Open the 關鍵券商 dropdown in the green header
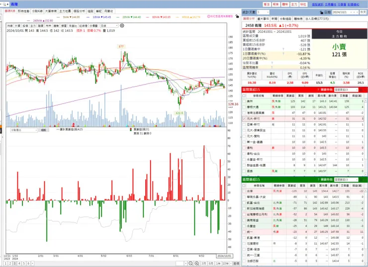Screen dimensions: 368x267 [x=347, y=179]
